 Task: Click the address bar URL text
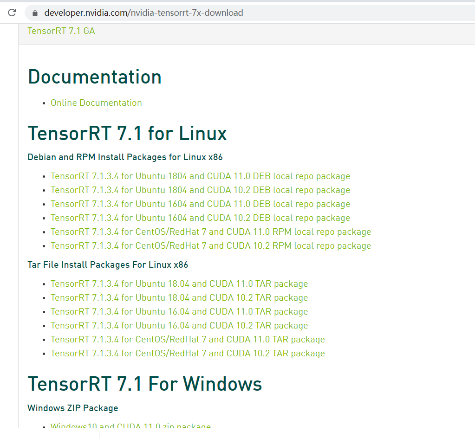point(143,13)
